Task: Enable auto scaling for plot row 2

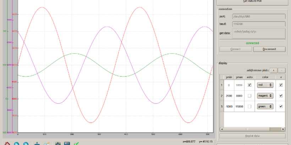Action: [249, 95]
